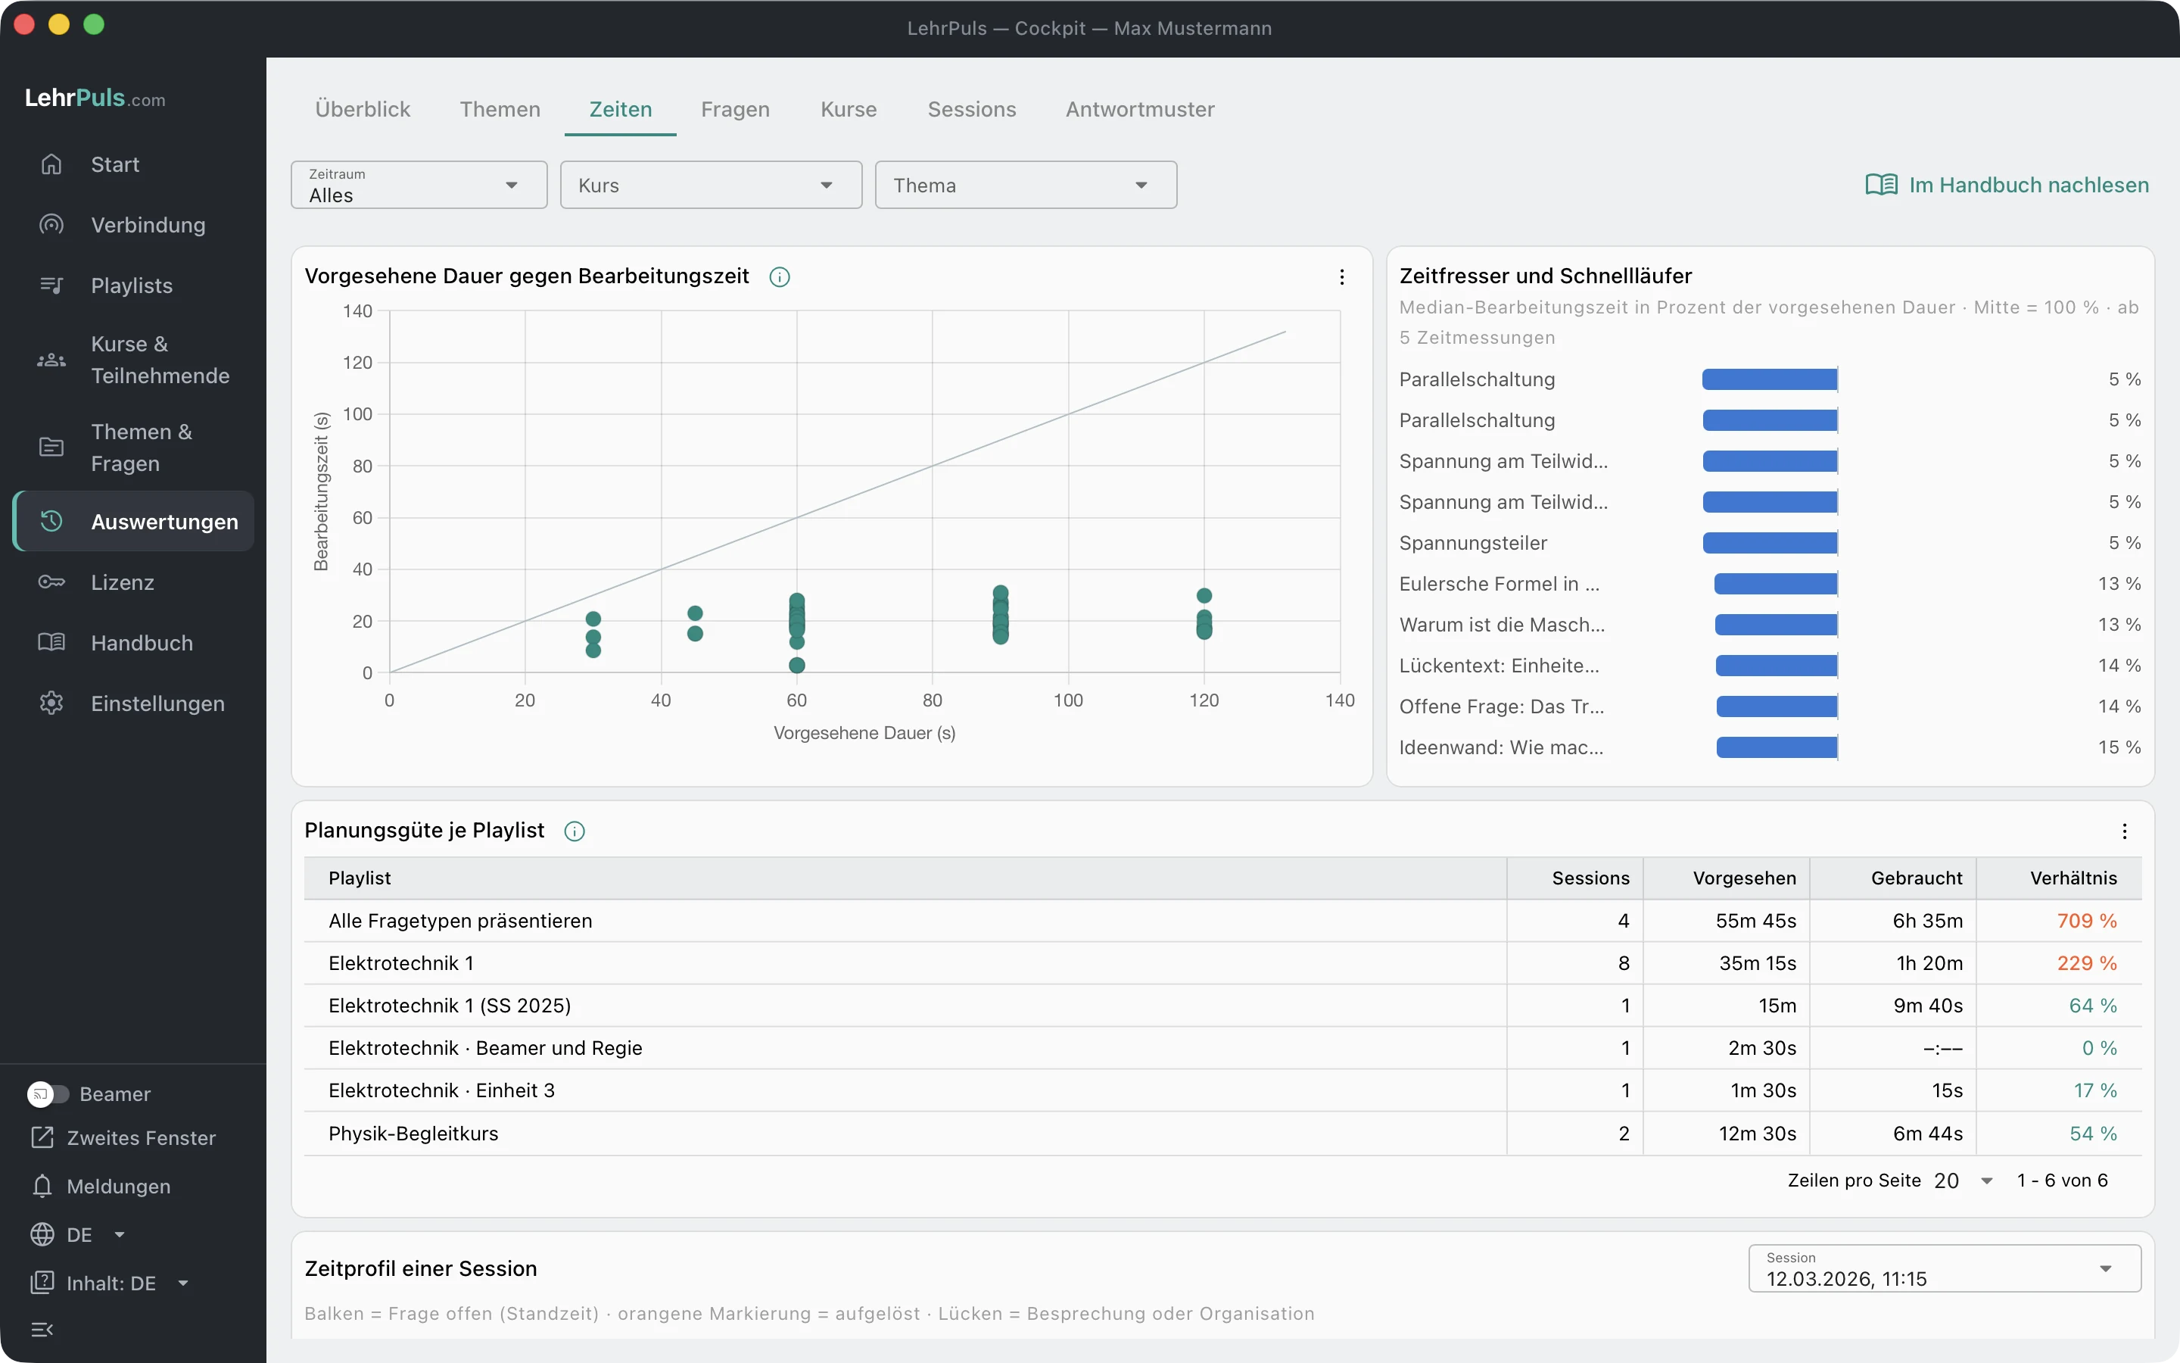Open the Zeitraum dropdown showing Alles
Screen dimensions: 2180x1363
point(419,185)
